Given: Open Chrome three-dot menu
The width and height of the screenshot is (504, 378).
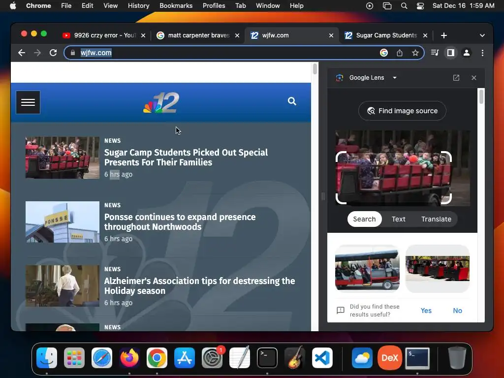Looking at the screenshot, I should point(482,53).
